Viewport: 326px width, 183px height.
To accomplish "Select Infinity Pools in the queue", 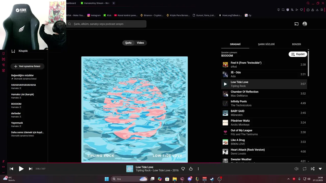I will [264, 103].
